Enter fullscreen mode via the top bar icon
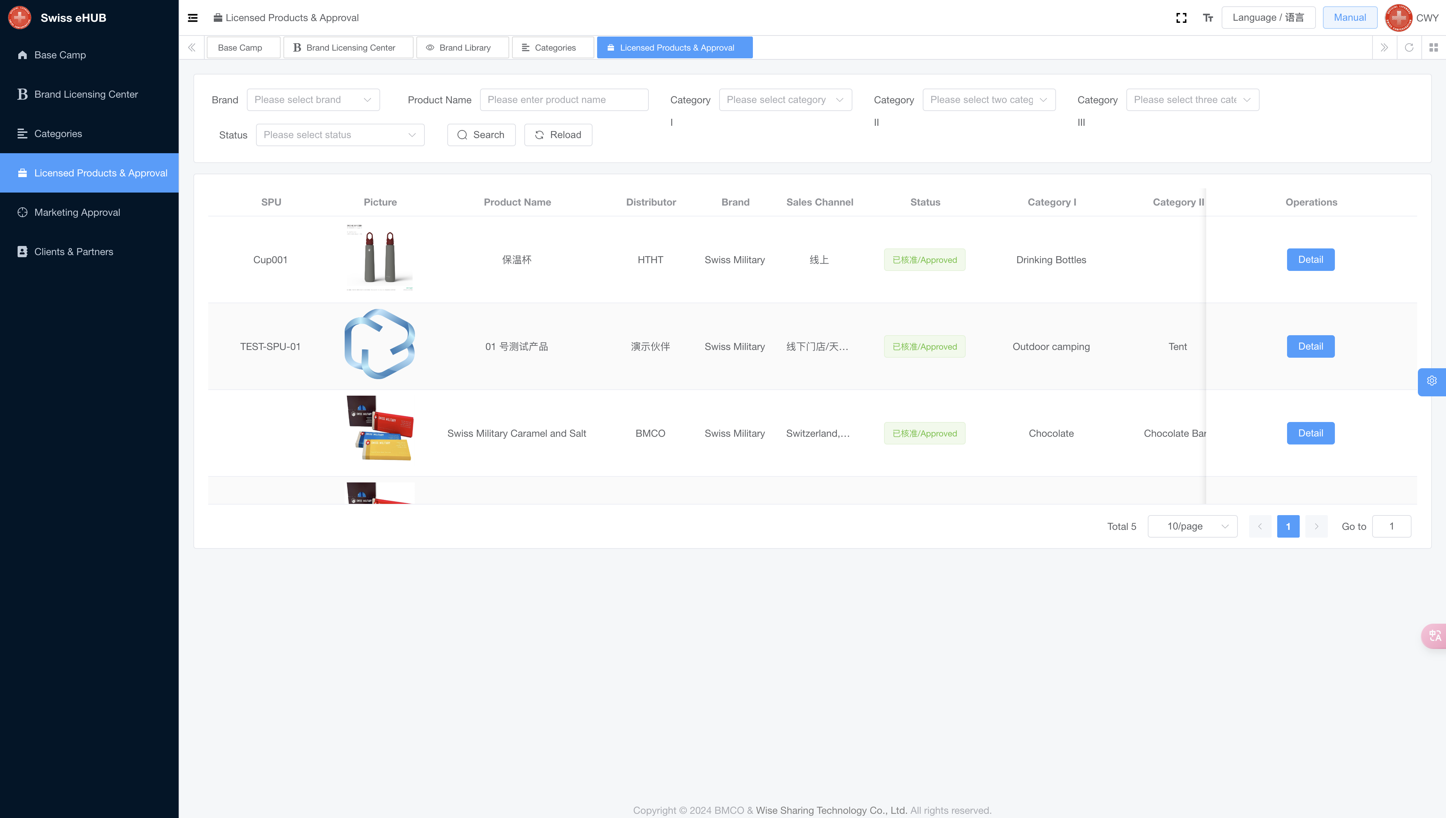 (x=1181, y=18)
